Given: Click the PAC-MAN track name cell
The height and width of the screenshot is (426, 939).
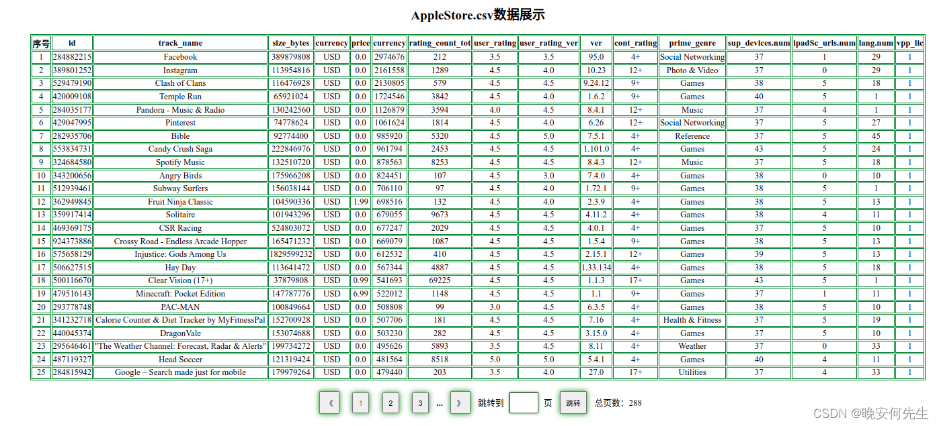Looking at the screenshot, I should pyautogui.click(x=180, y=307).
